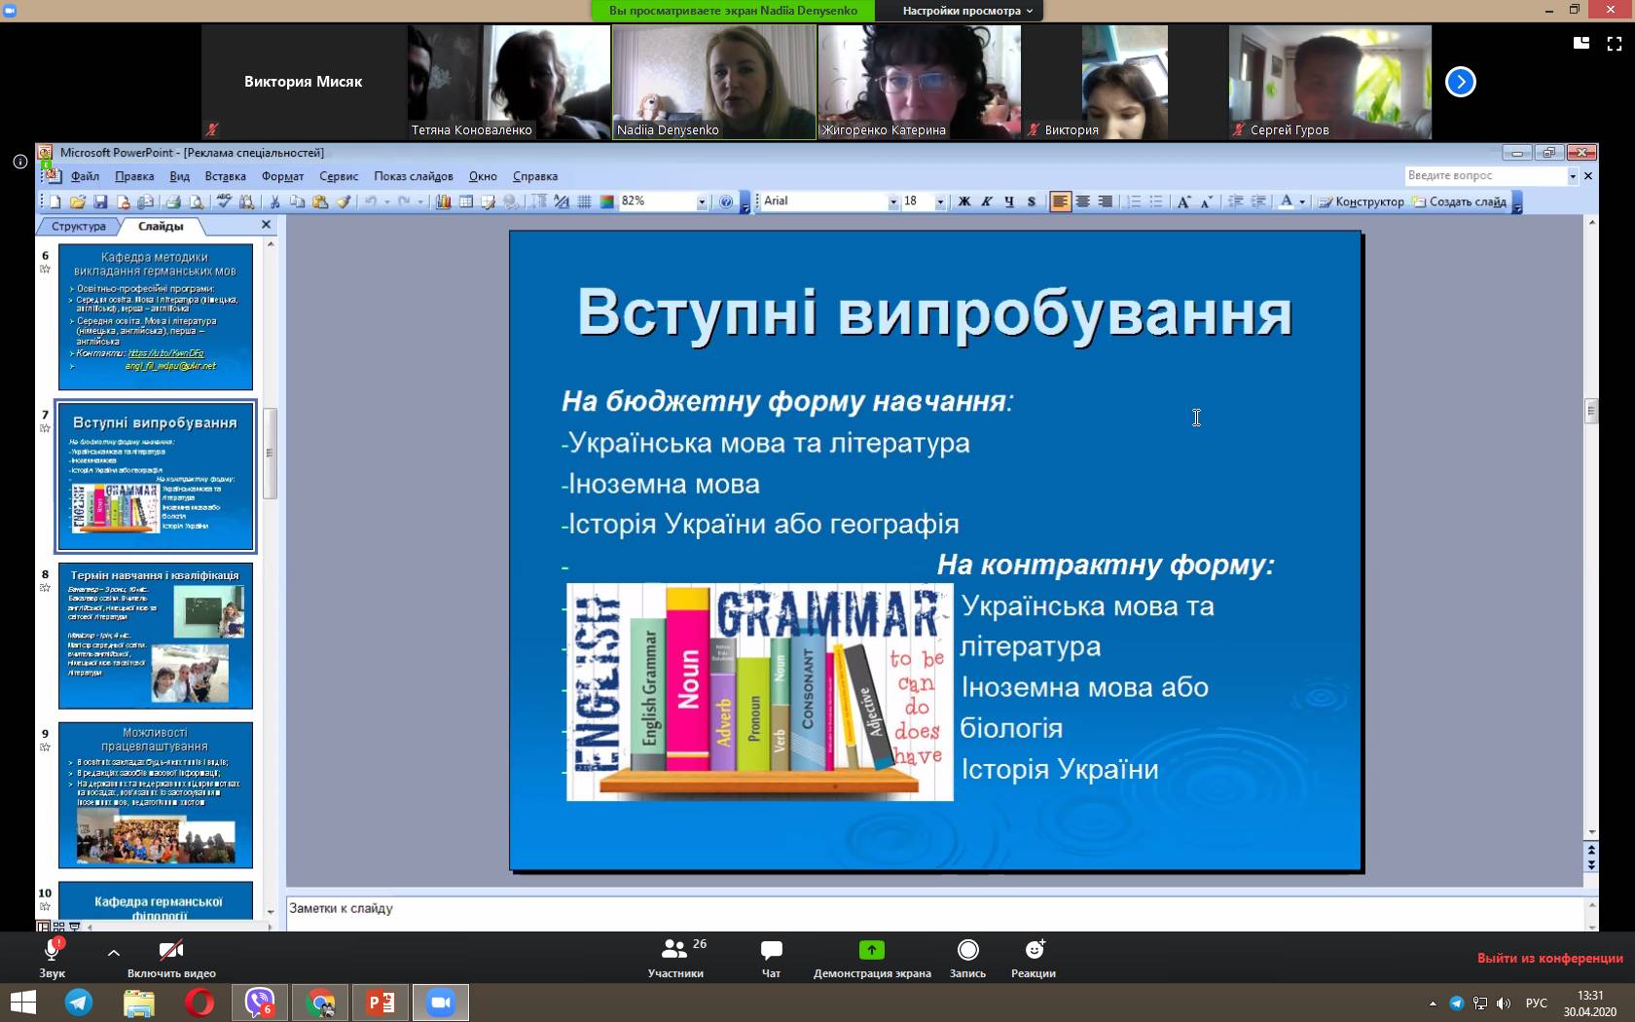Turn on camera with Включить видео
Screen dimensions: 1635x1022
click(x=171, y=958)
